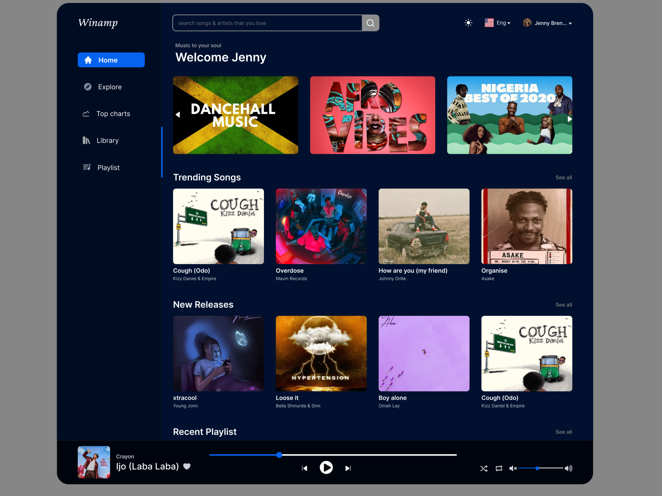Open See all for Trending Songs
662x496 pixels.
click(563, 177)
